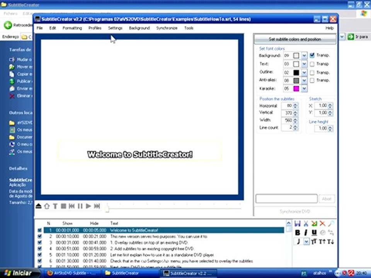Image resolution: width=371 pixels, height=278 pixels.
Task: Click the gray Anti-alias color swatch
Action: point(296,81)
